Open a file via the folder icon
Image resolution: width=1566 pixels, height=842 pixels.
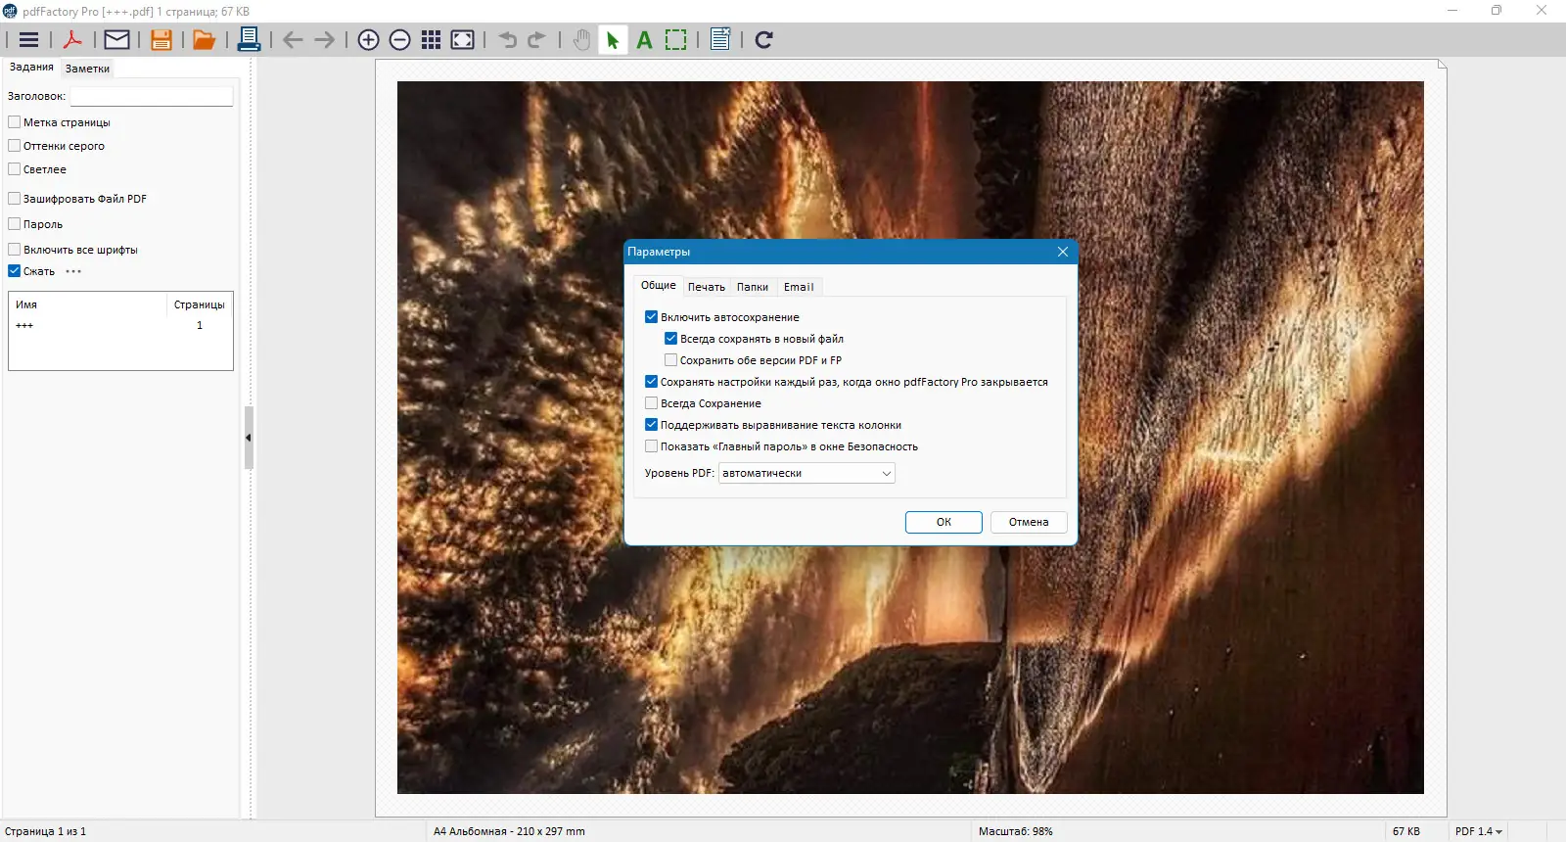tap(205, 40)
